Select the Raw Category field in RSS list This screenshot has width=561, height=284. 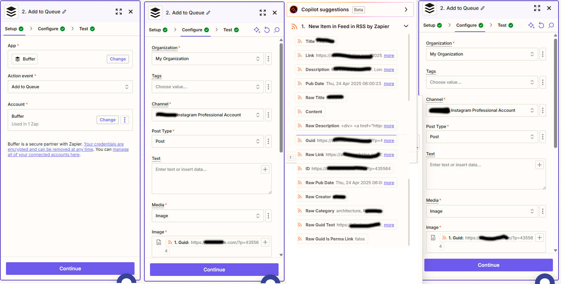point(339,211)
